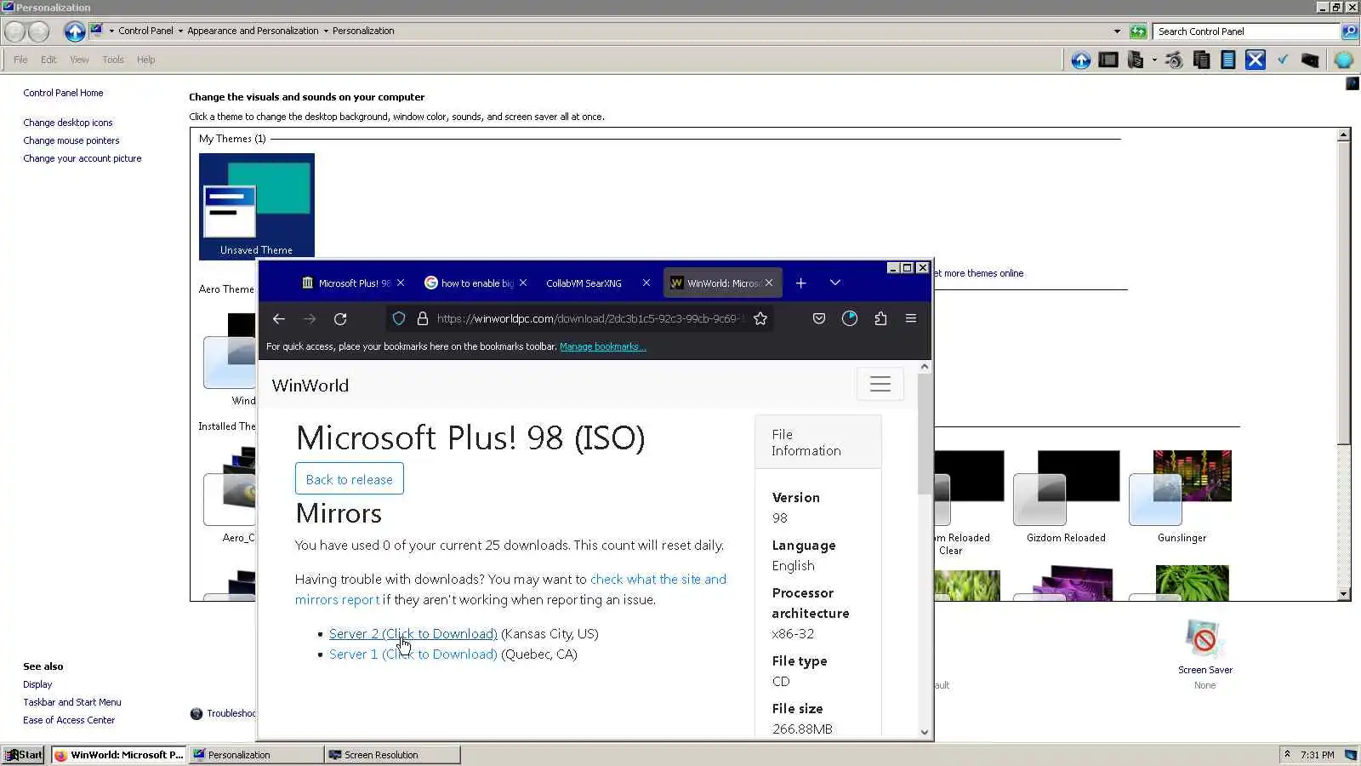Download from Server 2 (Kansas City)
The height and width of the screenshot is (766, 1361).
[x=413, y=634]
